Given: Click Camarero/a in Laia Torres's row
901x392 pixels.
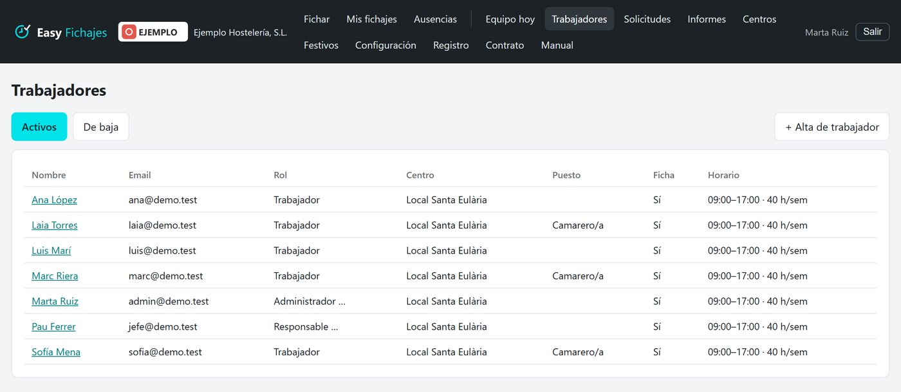Looking at the screenshot, I should click(x=578, y=225).
